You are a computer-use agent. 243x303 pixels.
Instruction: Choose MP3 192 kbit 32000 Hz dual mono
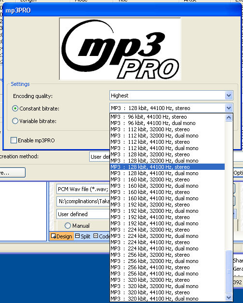(x=167, y=211)
